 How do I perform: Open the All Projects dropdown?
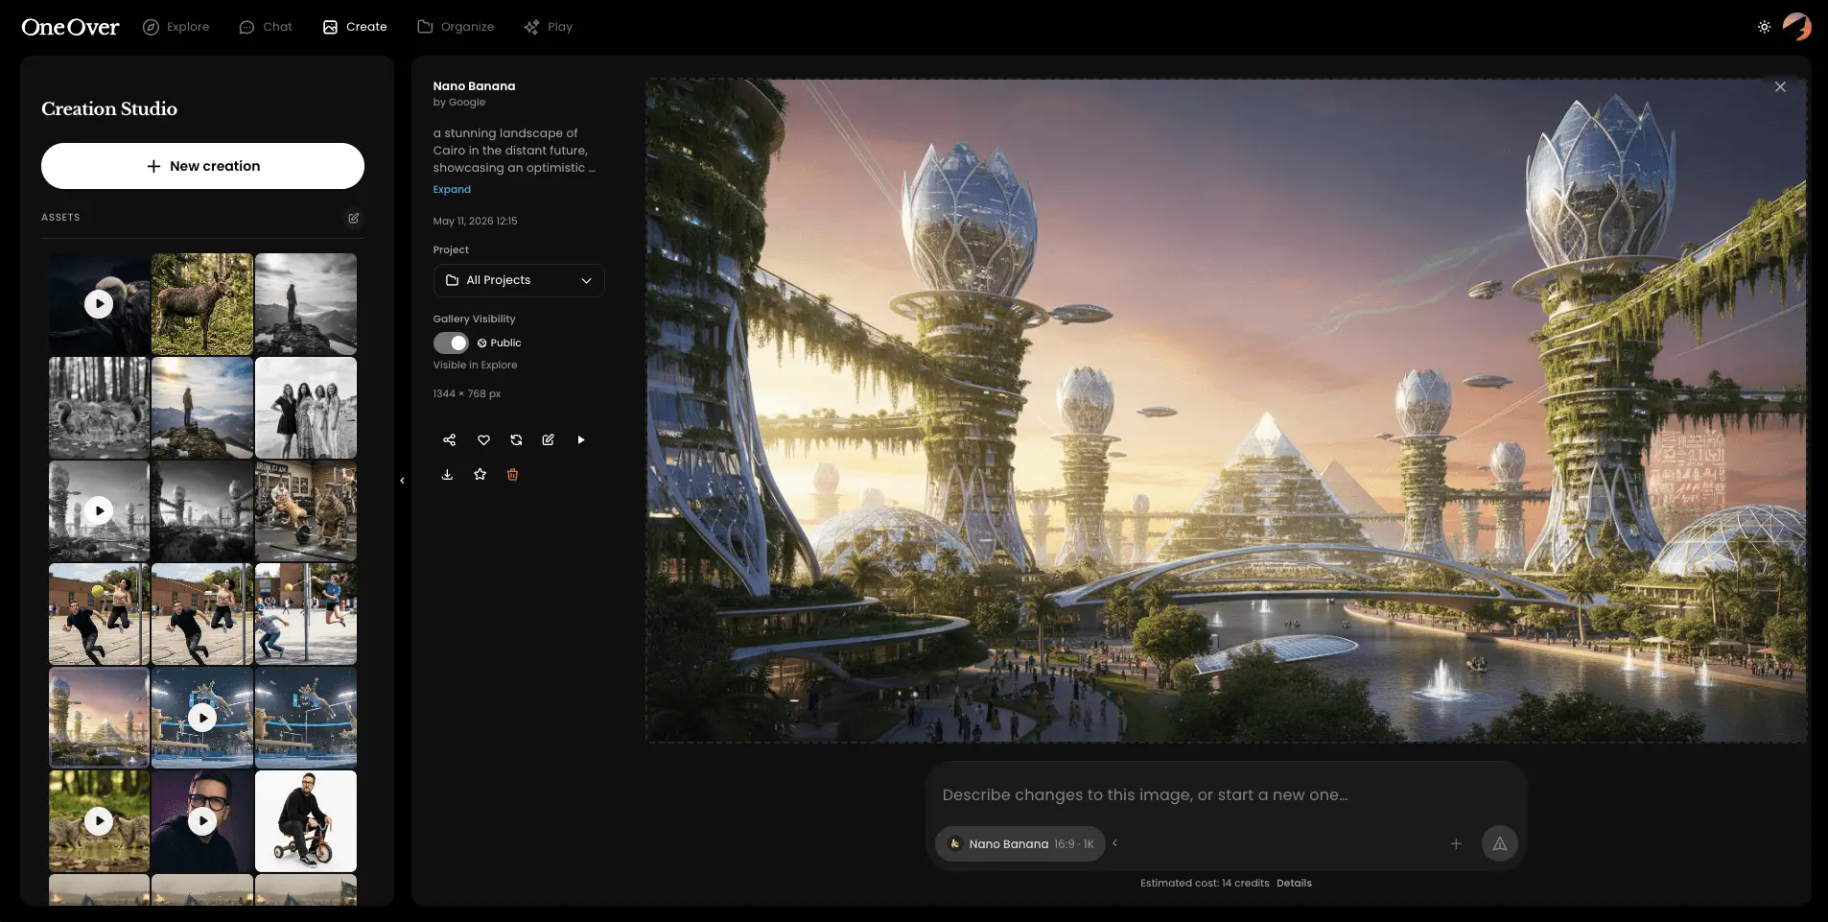click(x=519, y=280)
